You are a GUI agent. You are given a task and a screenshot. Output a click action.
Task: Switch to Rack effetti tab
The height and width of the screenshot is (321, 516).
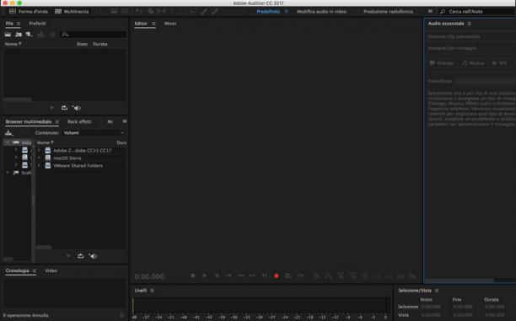79,121
